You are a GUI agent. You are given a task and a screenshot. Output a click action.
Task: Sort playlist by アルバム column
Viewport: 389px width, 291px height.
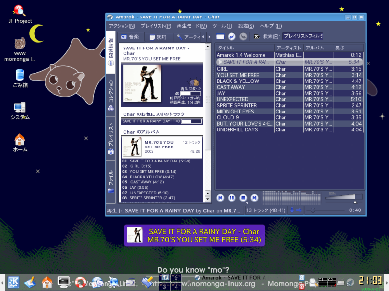pos(318,48)
